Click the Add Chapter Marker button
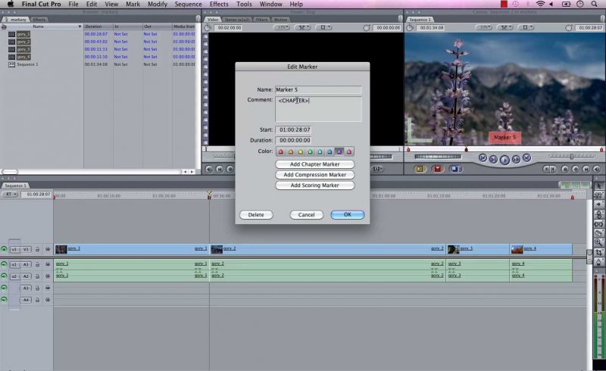Viewport: 606px width, 371px height. [314, 164]
